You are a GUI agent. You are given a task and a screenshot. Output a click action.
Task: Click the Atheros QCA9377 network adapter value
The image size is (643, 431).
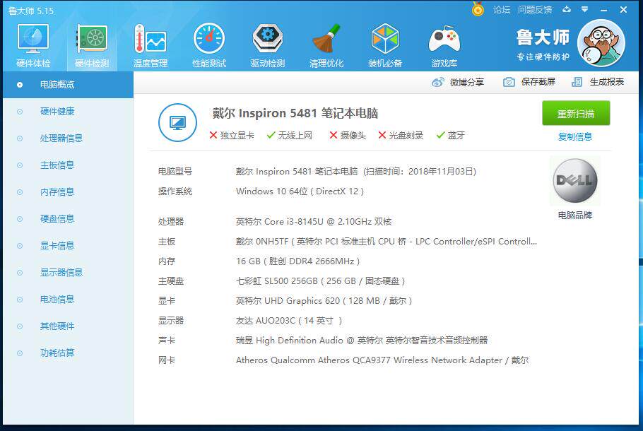coord(382,360)
